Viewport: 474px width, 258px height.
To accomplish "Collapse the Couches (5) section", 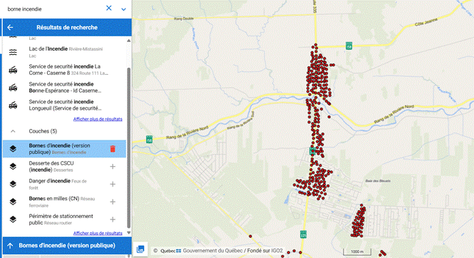I will point(13,131).
